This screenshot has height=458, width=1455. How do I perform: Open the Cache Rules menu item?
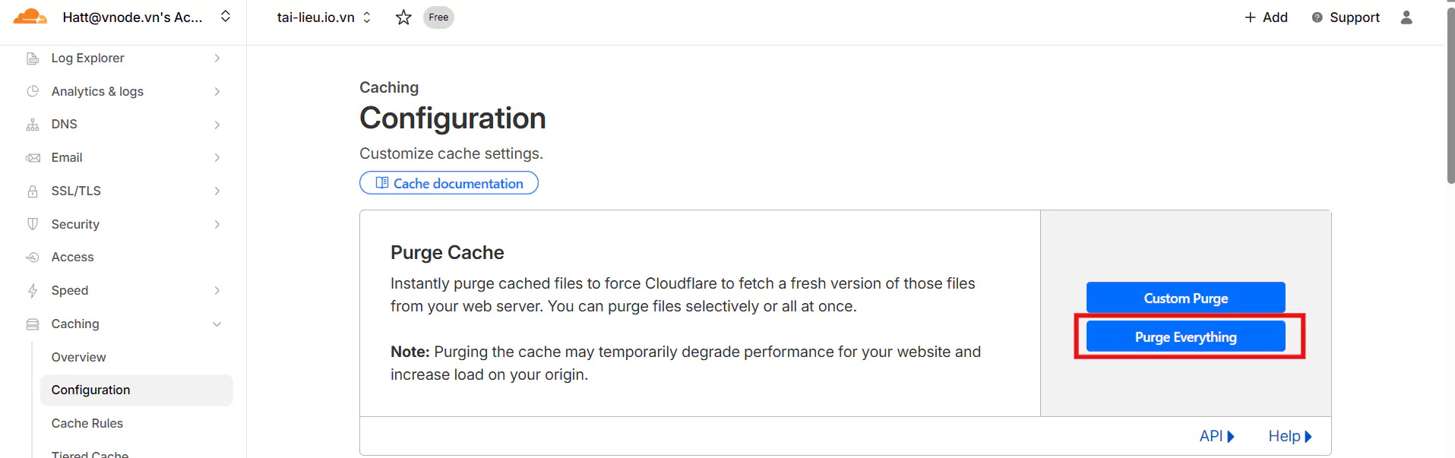click(87, 423)
